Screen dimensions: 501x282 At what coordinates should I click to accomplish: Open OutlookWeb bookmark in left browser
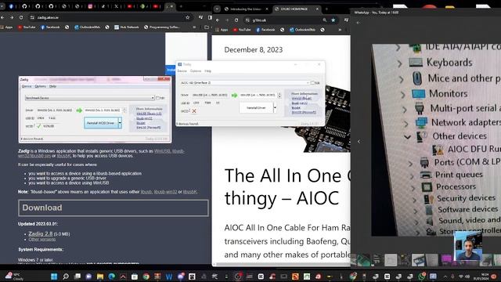pos(87,27)
